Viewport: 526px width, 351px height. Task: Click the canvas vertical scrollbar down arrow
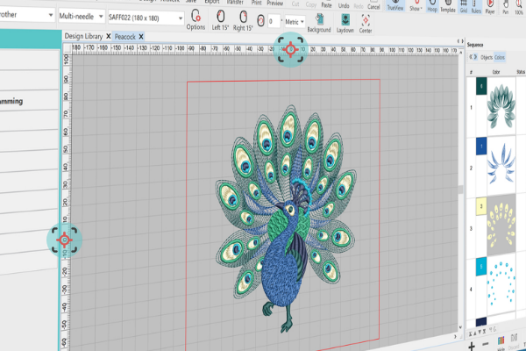click(x=460, y=327)
